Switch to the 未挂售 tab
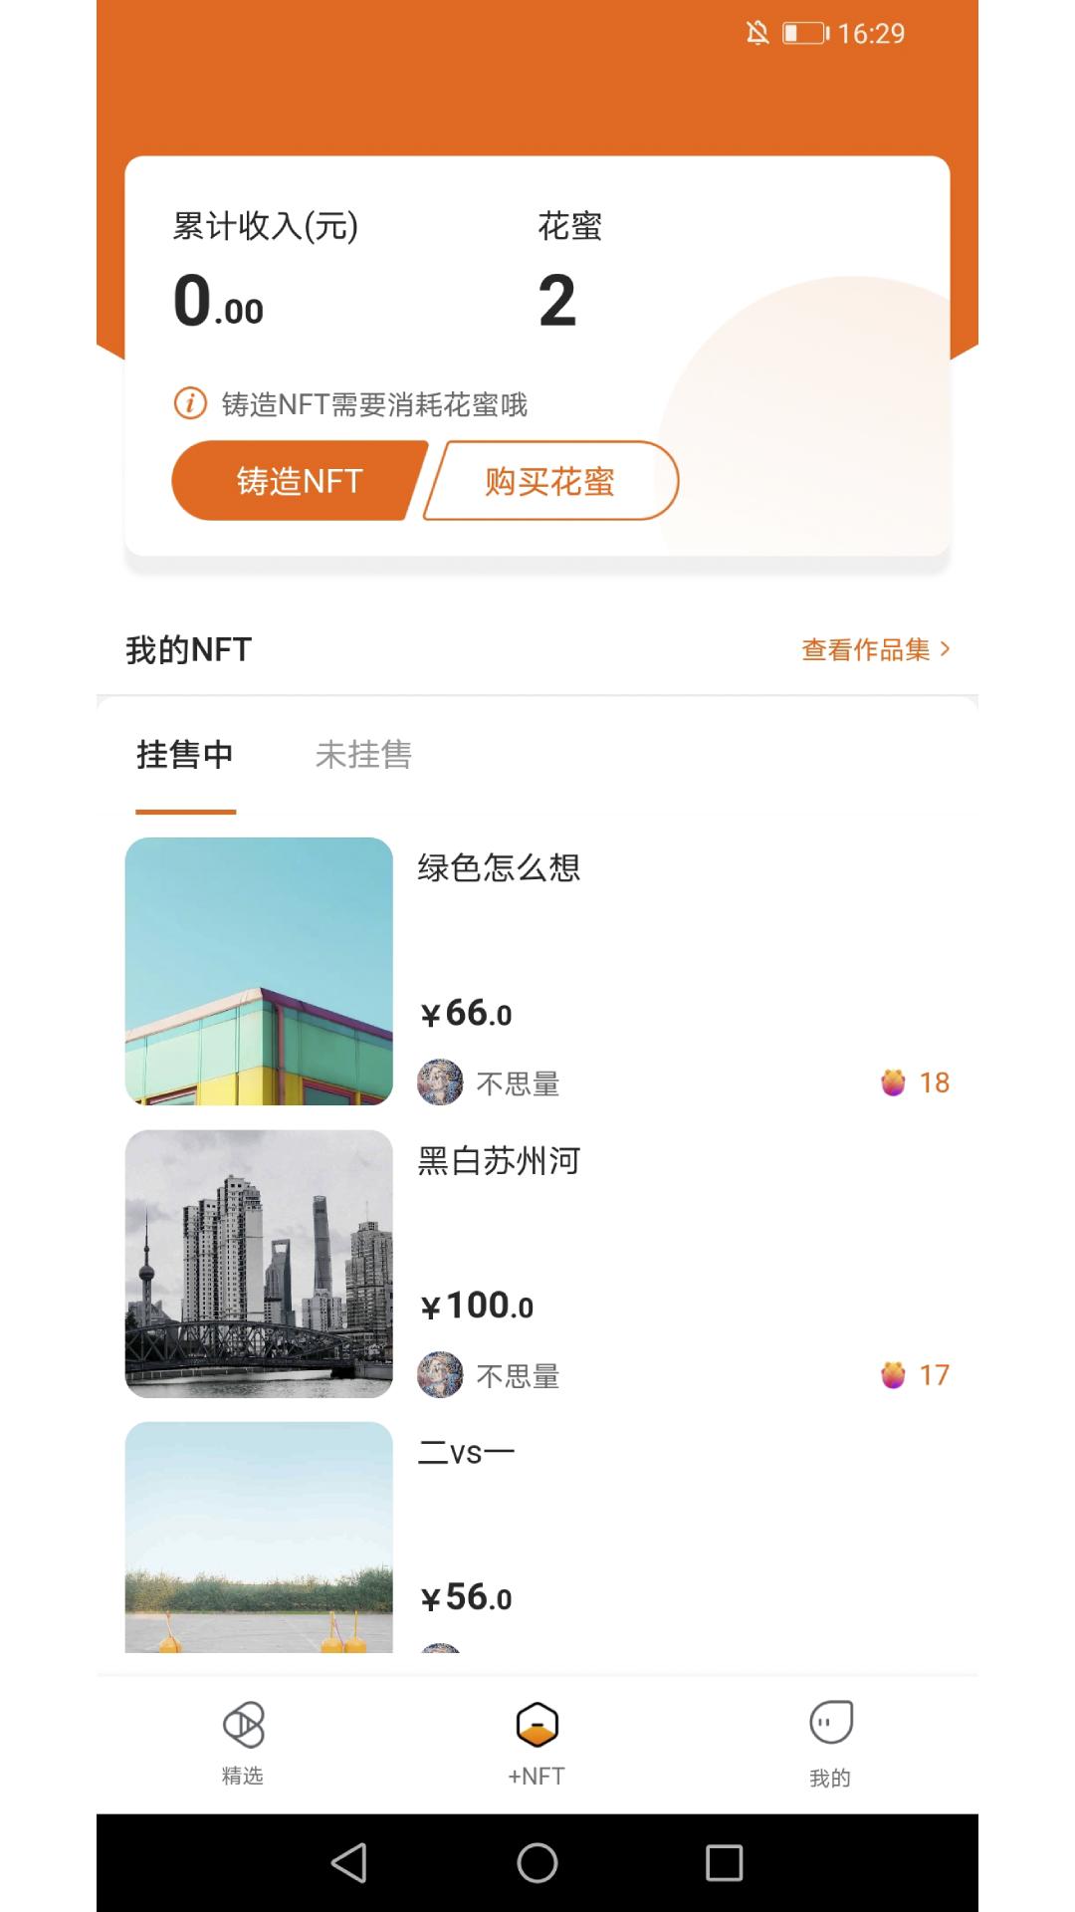This screenshot has width=1075, height=1912. click(x=363, y=755)
